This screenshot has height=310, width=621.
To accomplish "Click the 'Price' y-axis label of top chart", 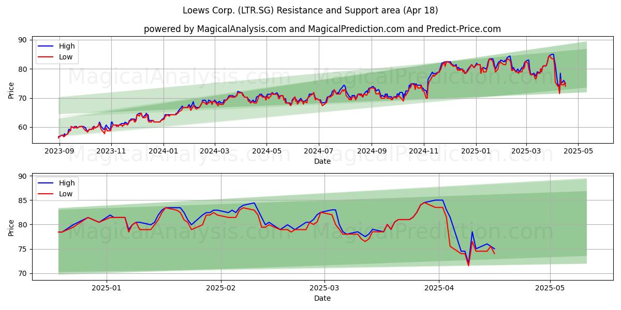I will (11, 89).
